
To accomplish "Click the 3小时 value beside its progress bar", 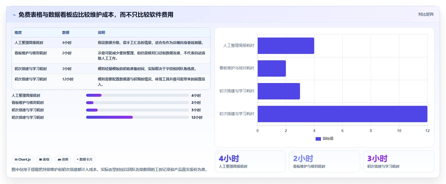I will [x=196, y=110].
